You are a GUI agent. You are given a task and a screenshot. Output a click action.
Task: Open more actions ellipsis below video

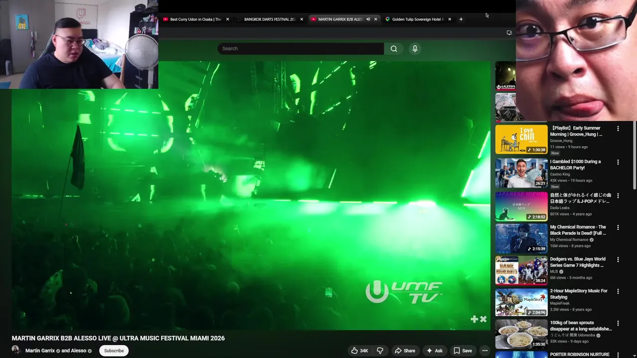[485, 351]
